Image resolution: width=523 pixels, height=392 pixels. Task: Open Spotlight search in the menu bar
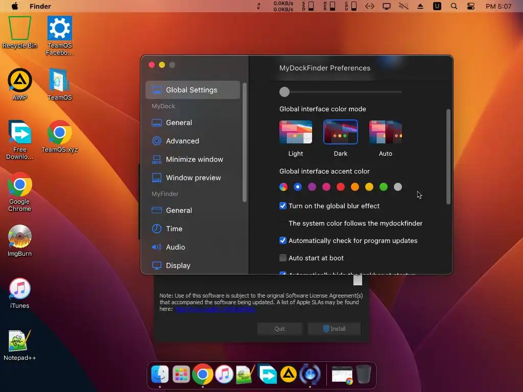tap(454, 6)
